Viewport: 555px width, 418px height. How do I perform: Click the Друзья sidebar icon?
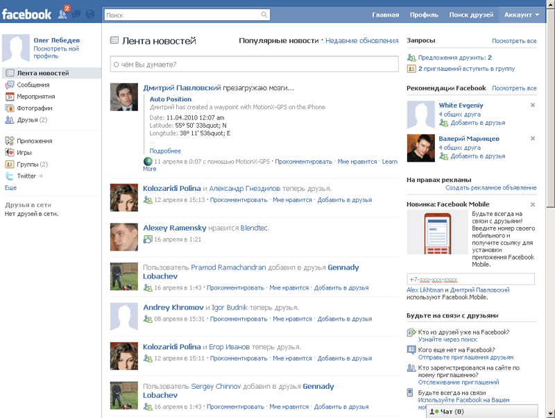click(x=10, y=119)
